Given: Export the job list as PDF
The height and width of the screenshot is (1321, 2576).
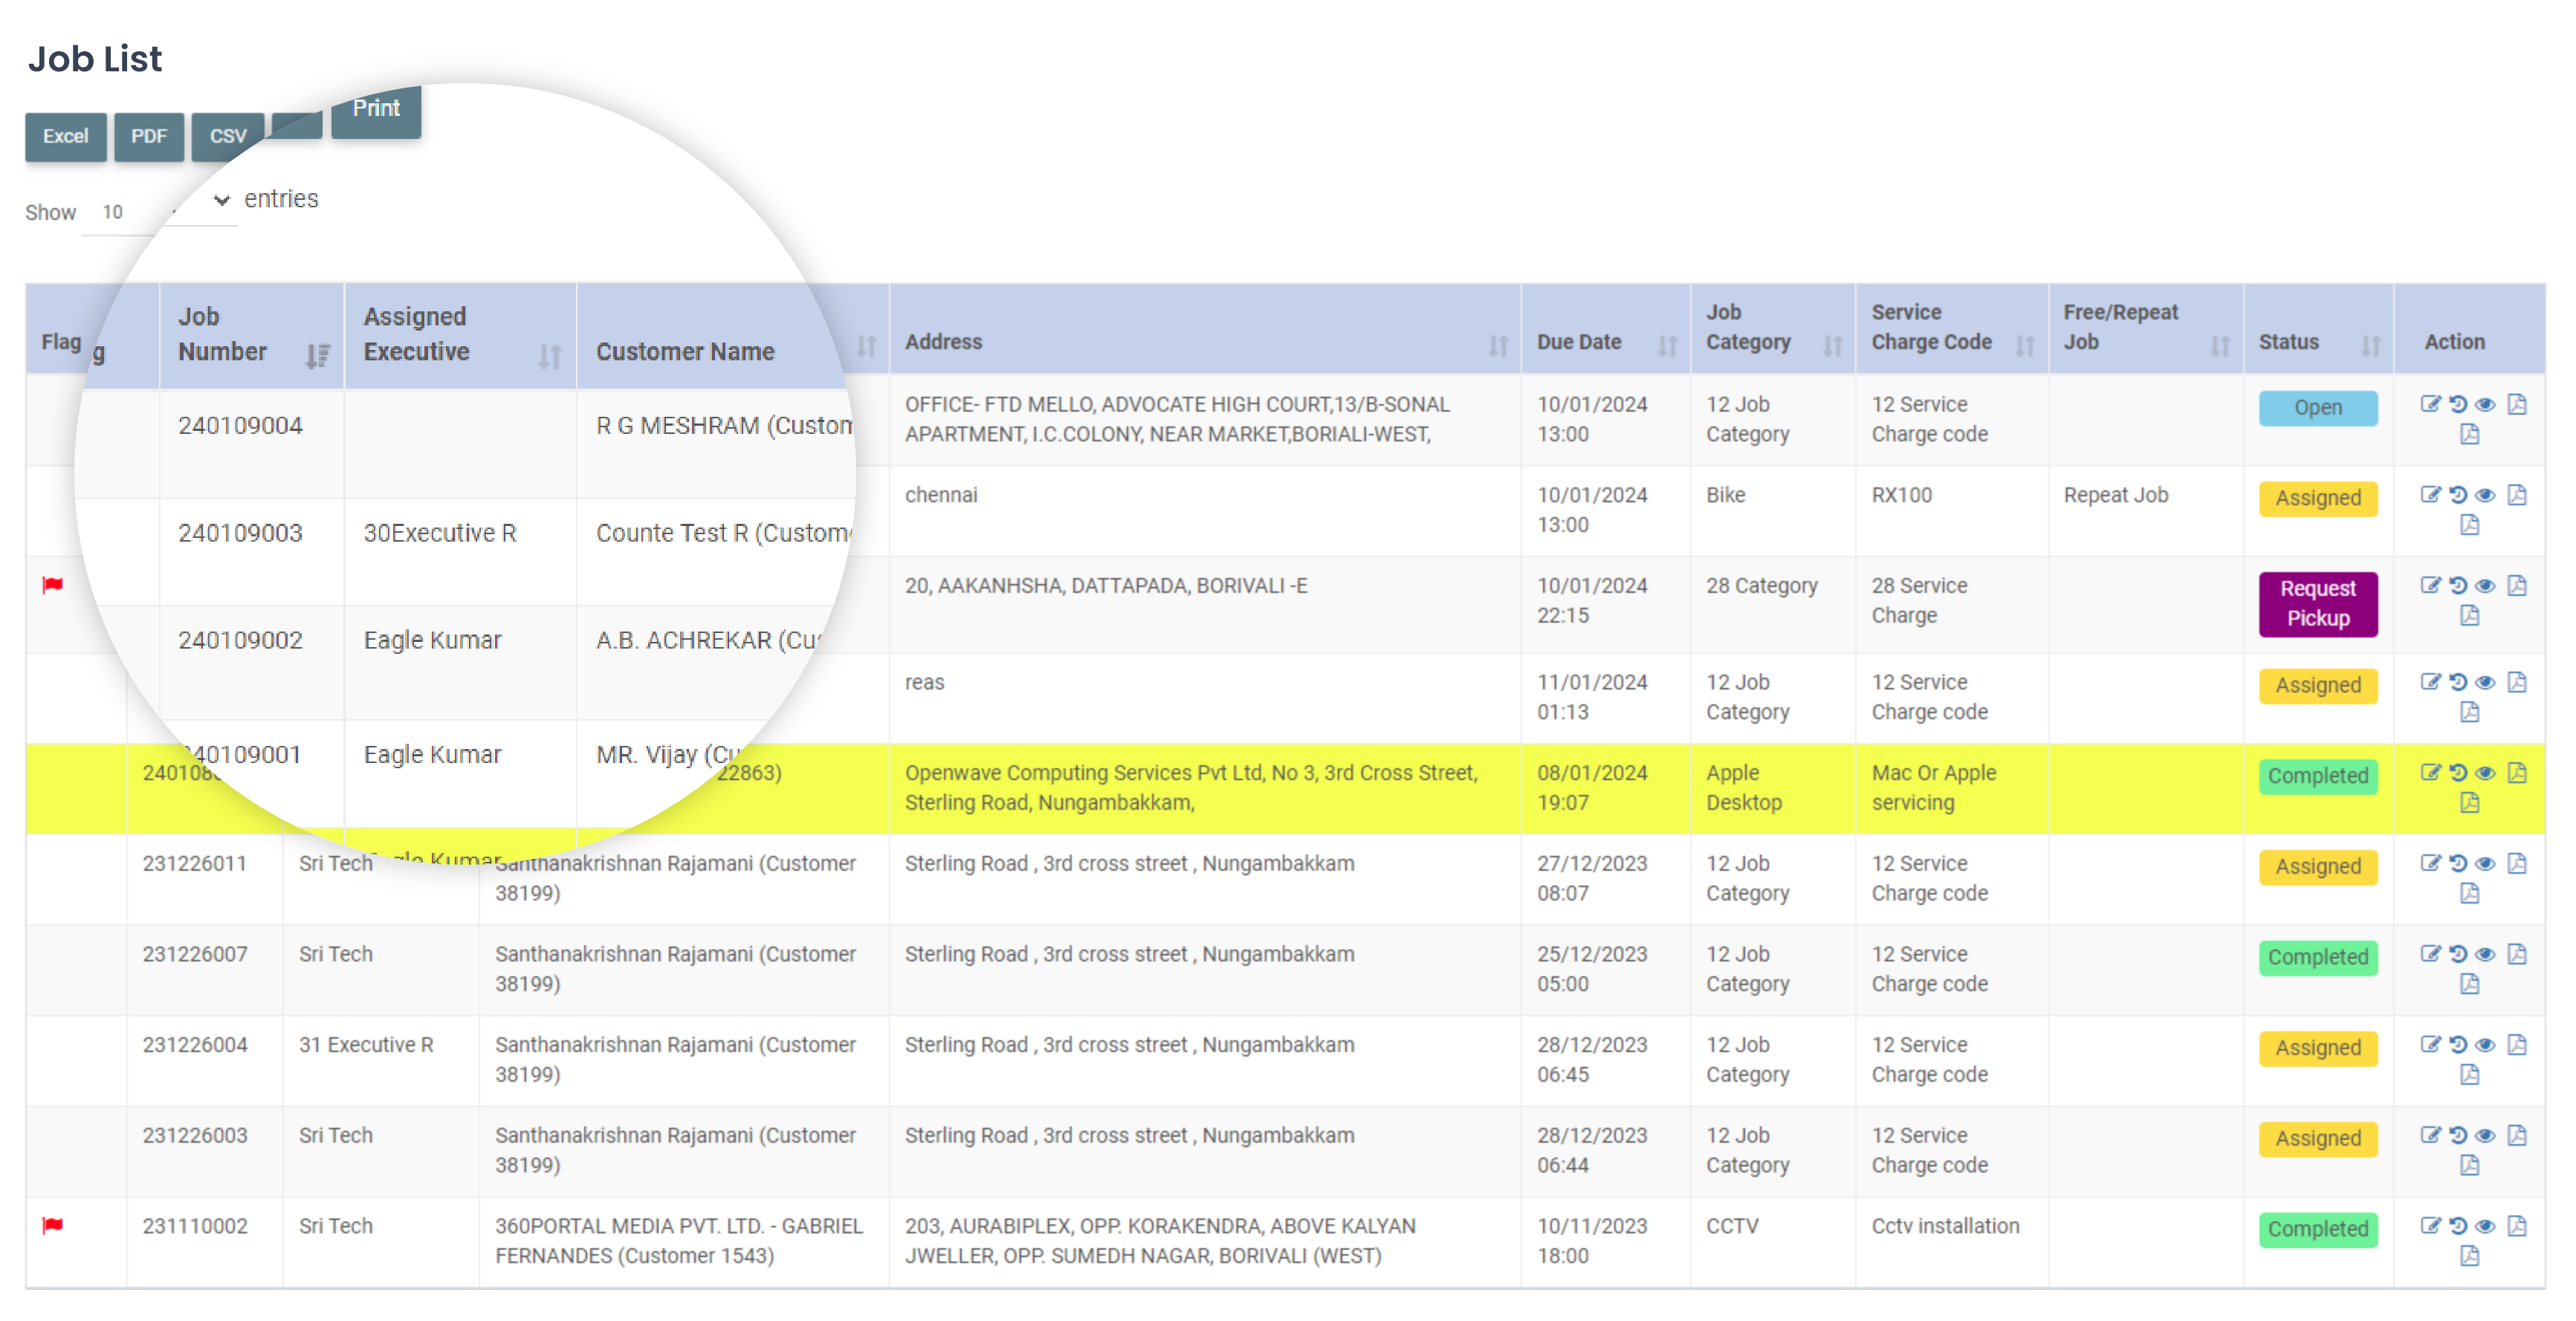Looking at the screenshot, I should (x=149, y=136).
